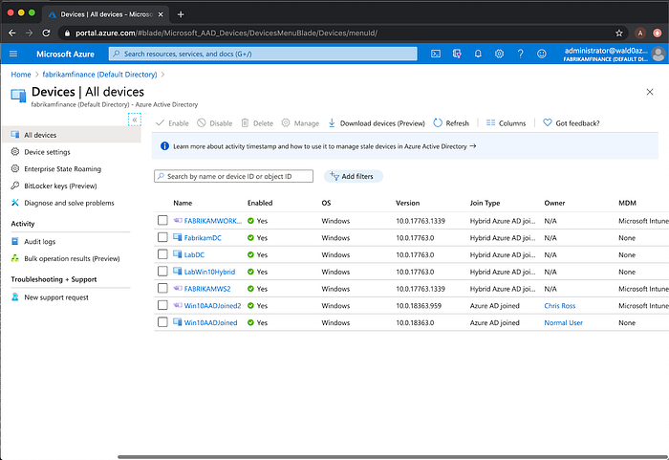Open Bulk operation results (Preview)

(71, 258)
